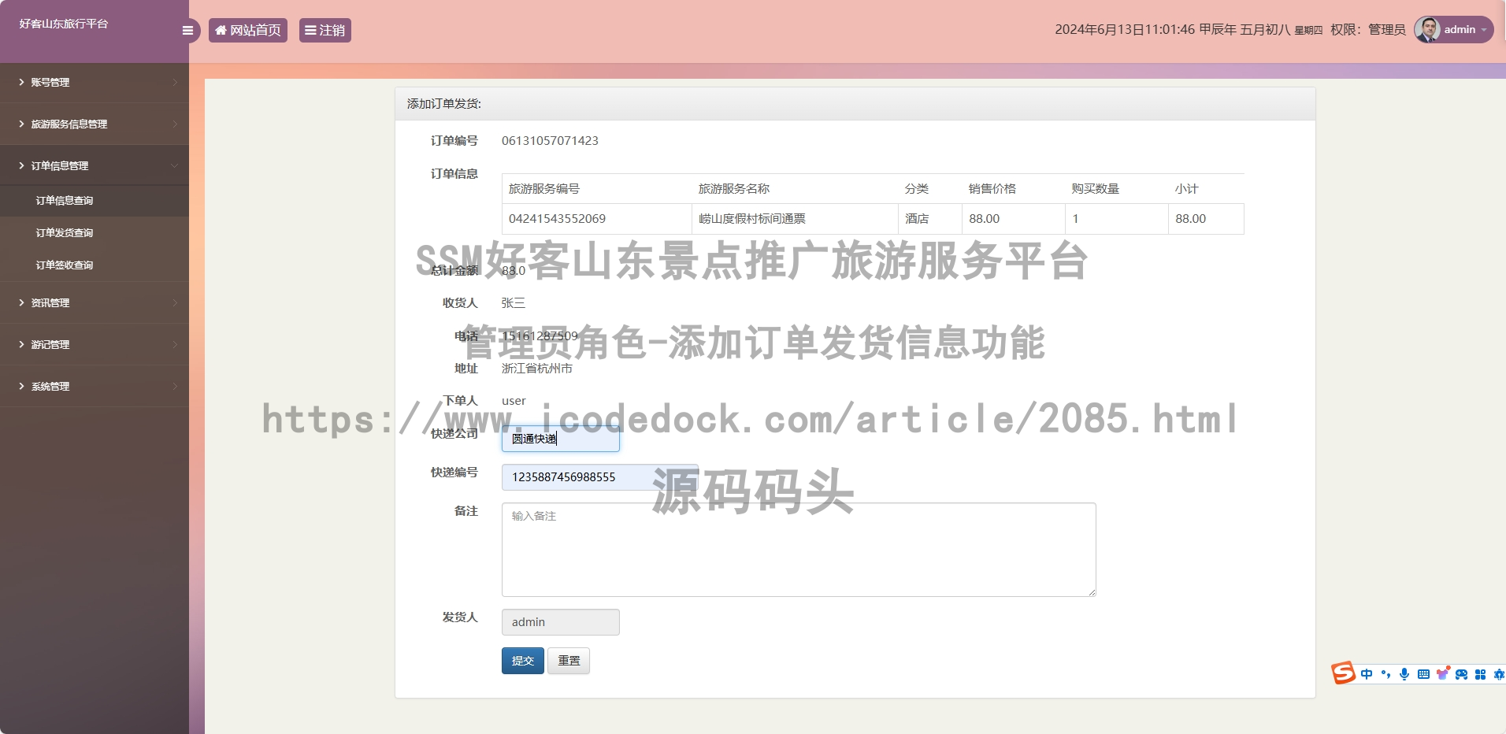This screenshot has height=734, width=1506.
Task: Click 好客山东旅行平台 site title
Action: coord(64,24)
